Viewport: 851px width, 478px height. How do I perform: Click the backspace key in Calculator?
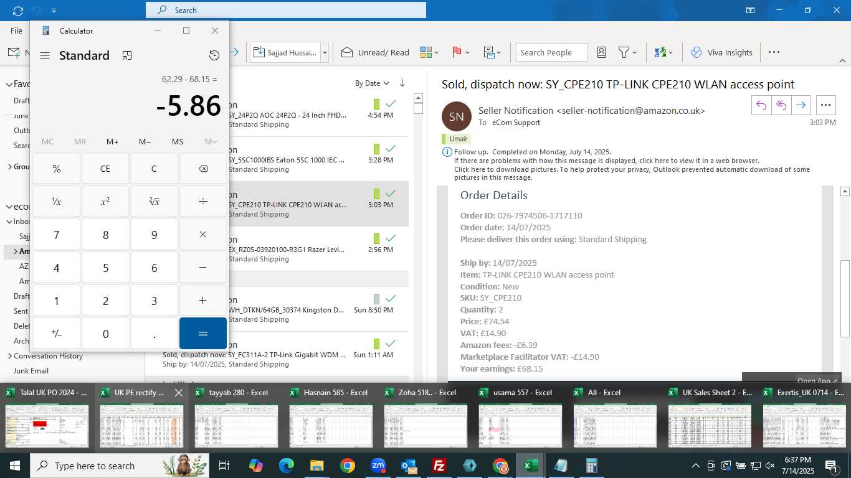point(203,169)
